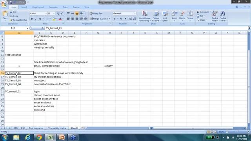Click Wrap Text
This screenshot has height=141, width=251.
(x=96, y=13)
